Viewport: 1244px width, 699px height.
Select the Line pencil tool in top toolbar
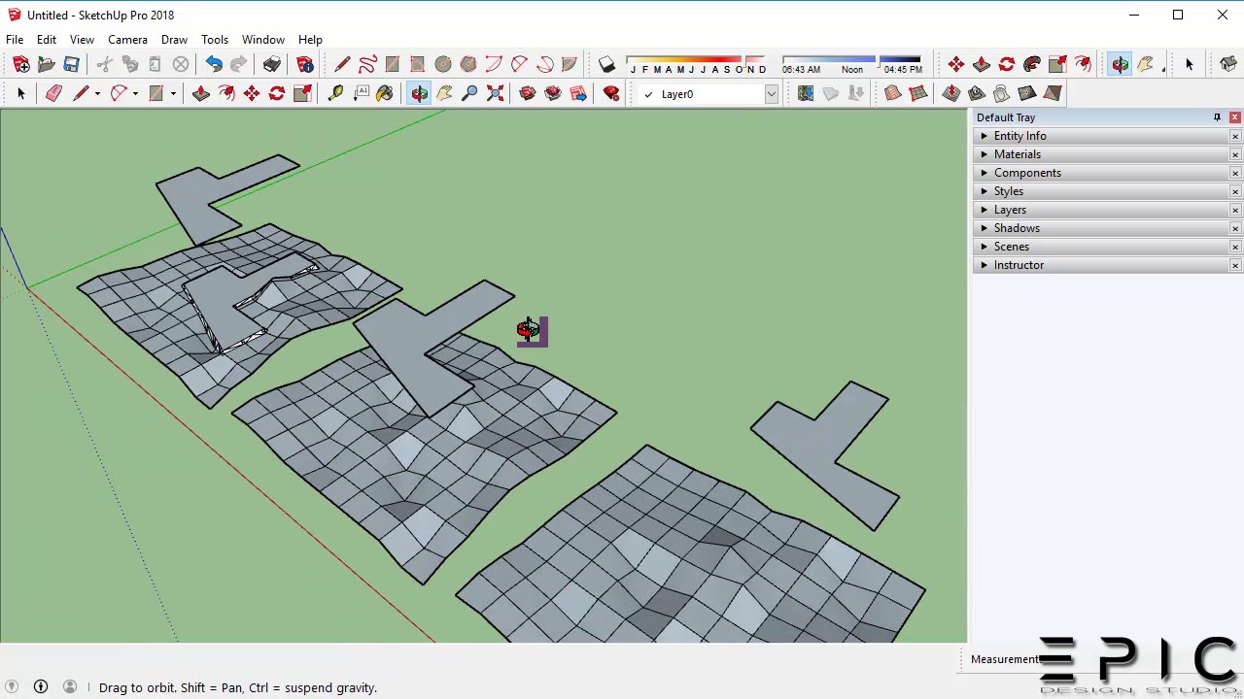342,64
